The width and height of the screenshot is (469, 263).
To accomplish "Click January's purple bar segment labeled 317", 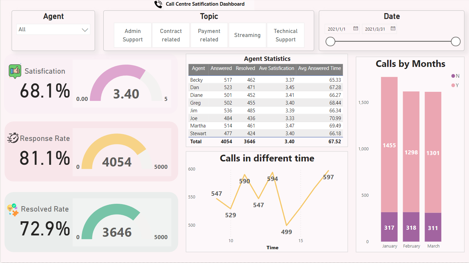I will (389, 227).
